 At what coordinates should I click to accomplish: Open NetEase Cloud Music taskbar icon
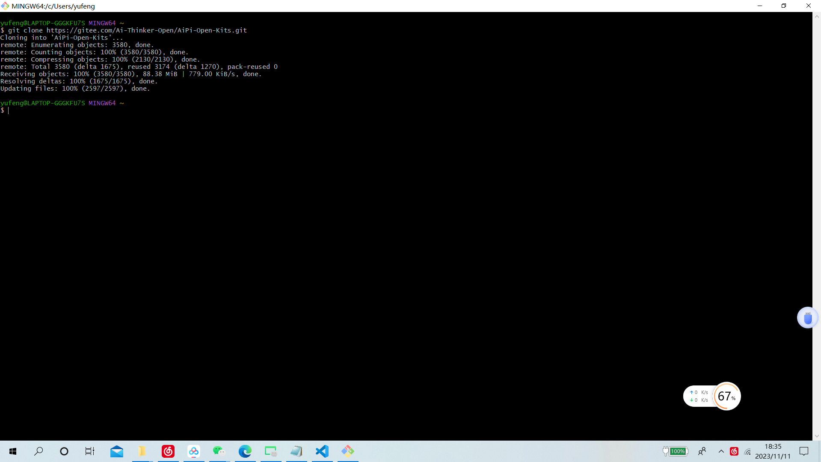tap(168, 451)
